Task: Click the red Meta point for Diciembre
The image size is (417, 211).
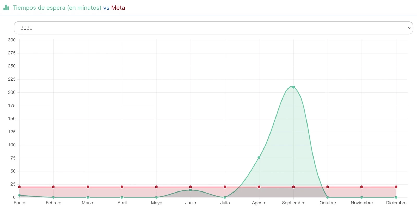Action: click(x=396, y=187)
